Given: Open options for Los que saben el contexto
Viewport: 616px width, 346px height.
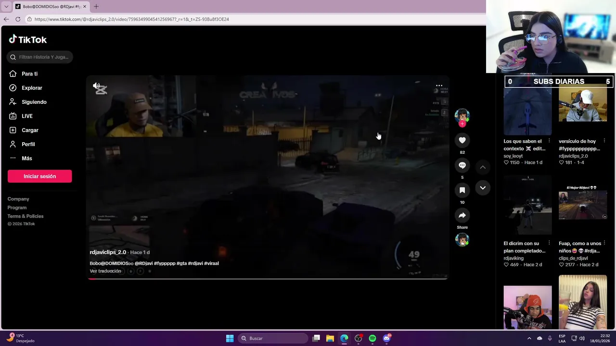Looking at the screenshot, I should tap(549, 141).
